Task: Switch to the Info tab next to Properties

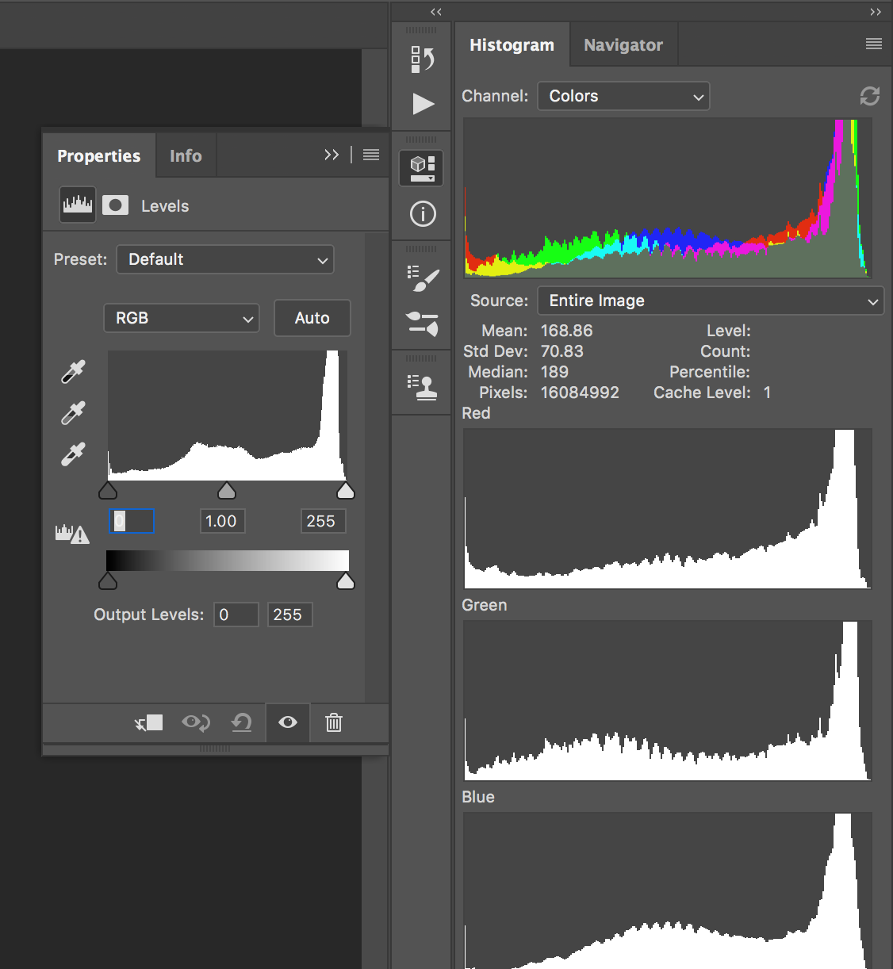Action: point(186,155)
